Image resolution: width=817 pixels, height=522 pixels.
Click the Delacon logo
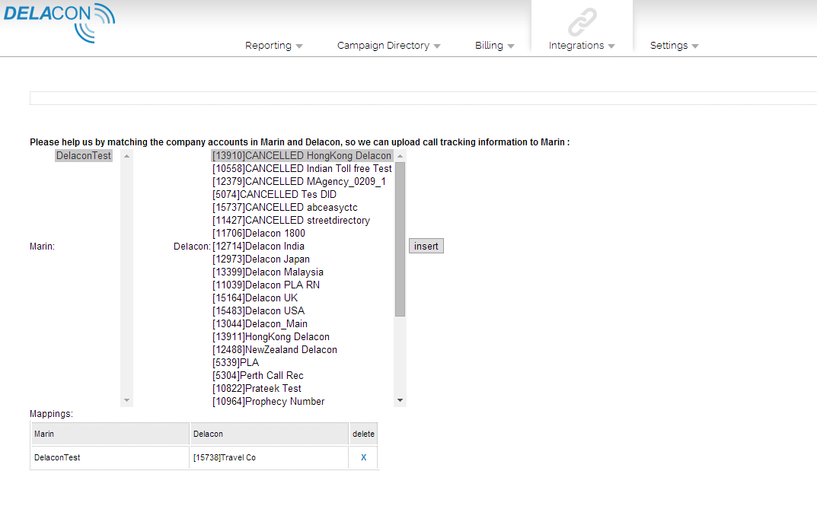click(59, 23)
